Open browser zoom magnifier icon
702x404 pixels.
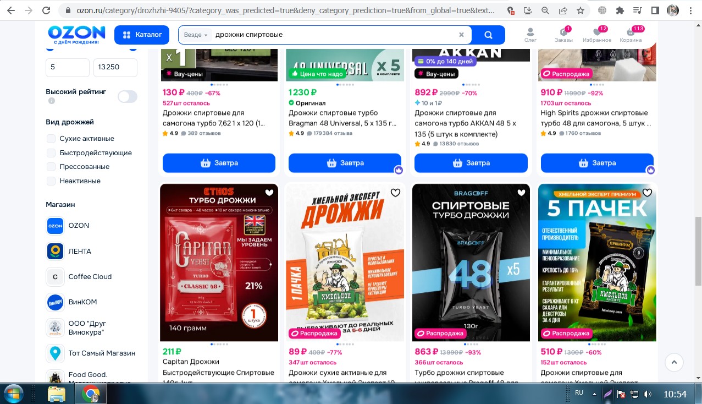coord(545,10)
